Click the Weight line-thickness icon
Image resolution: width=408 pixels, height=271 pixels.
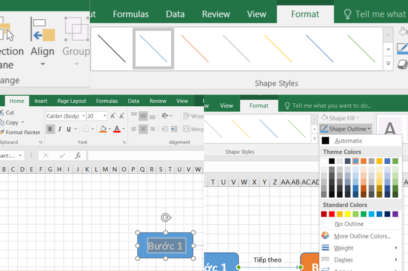pos(325,248)
